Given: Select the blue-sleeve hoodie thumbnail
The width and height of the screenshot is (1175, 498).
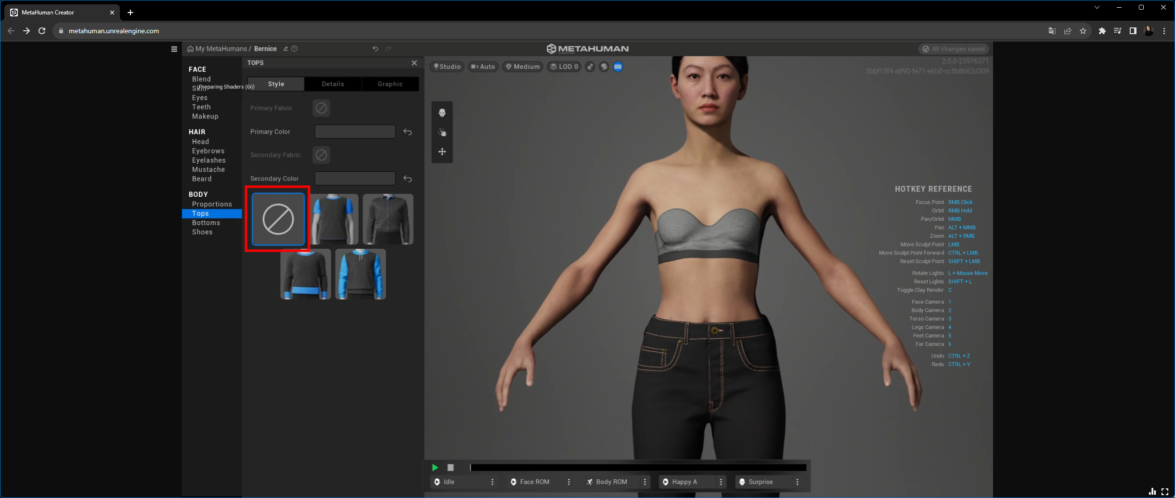Looking at the screenshot, I should tap(361, 274).
